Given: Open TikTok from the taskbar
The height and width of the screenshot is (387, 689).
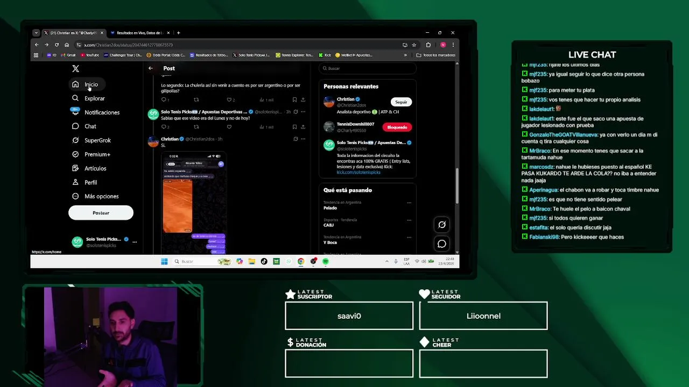Looking at the screenshot, I should (x=264, y=261).
